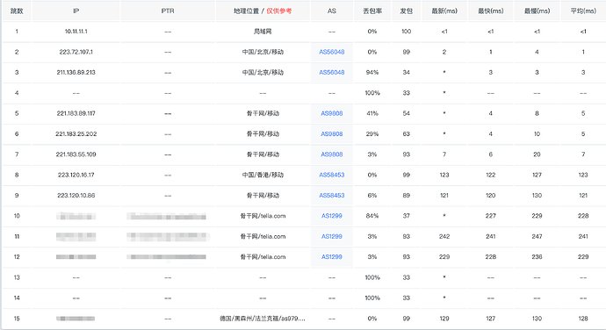Select IP 10.11.11.1 in hop 1
Viewport: 606px width, 330px height.
(x=76, y=32)
